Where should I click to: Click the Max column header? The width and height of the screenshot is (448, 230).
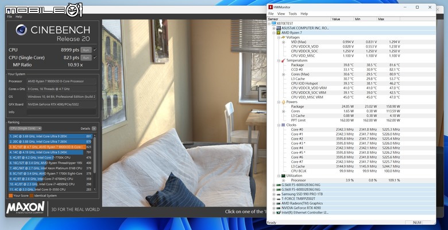[389, 19]
